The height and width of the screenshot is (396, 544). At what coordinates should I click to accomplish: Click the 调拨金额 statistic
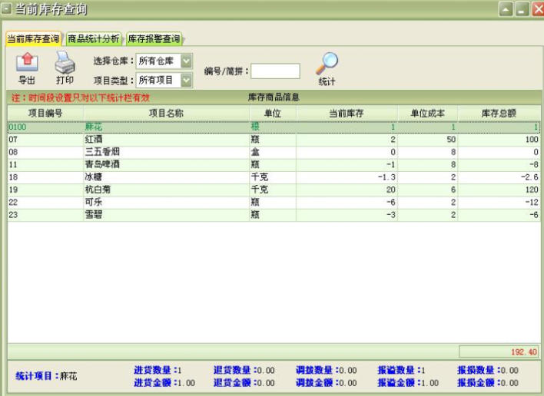326,382
